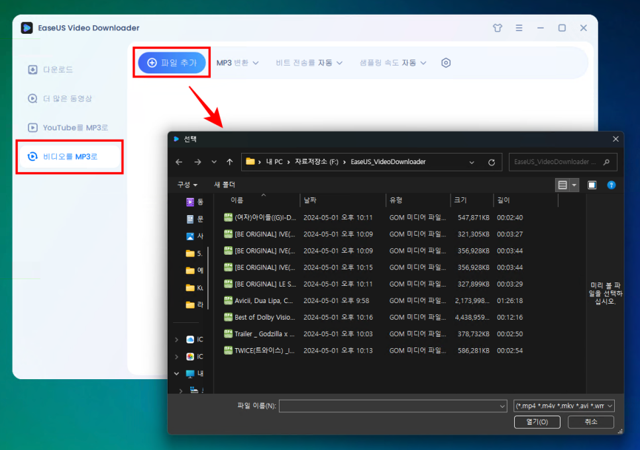
Task: Click the 파일 추가 (add file) button
Action: click(x=172, y=63)
